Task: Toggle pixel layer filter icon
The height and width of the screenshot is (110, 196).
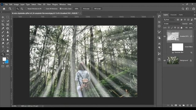Action: (178, 20)
